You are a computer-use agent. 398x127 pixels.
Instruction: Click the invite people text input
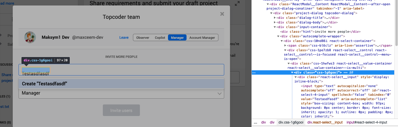[x=121, y=70]
